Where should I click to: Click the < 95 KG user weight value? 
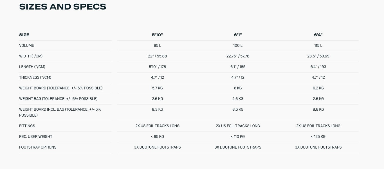click(x=157, y=136)
